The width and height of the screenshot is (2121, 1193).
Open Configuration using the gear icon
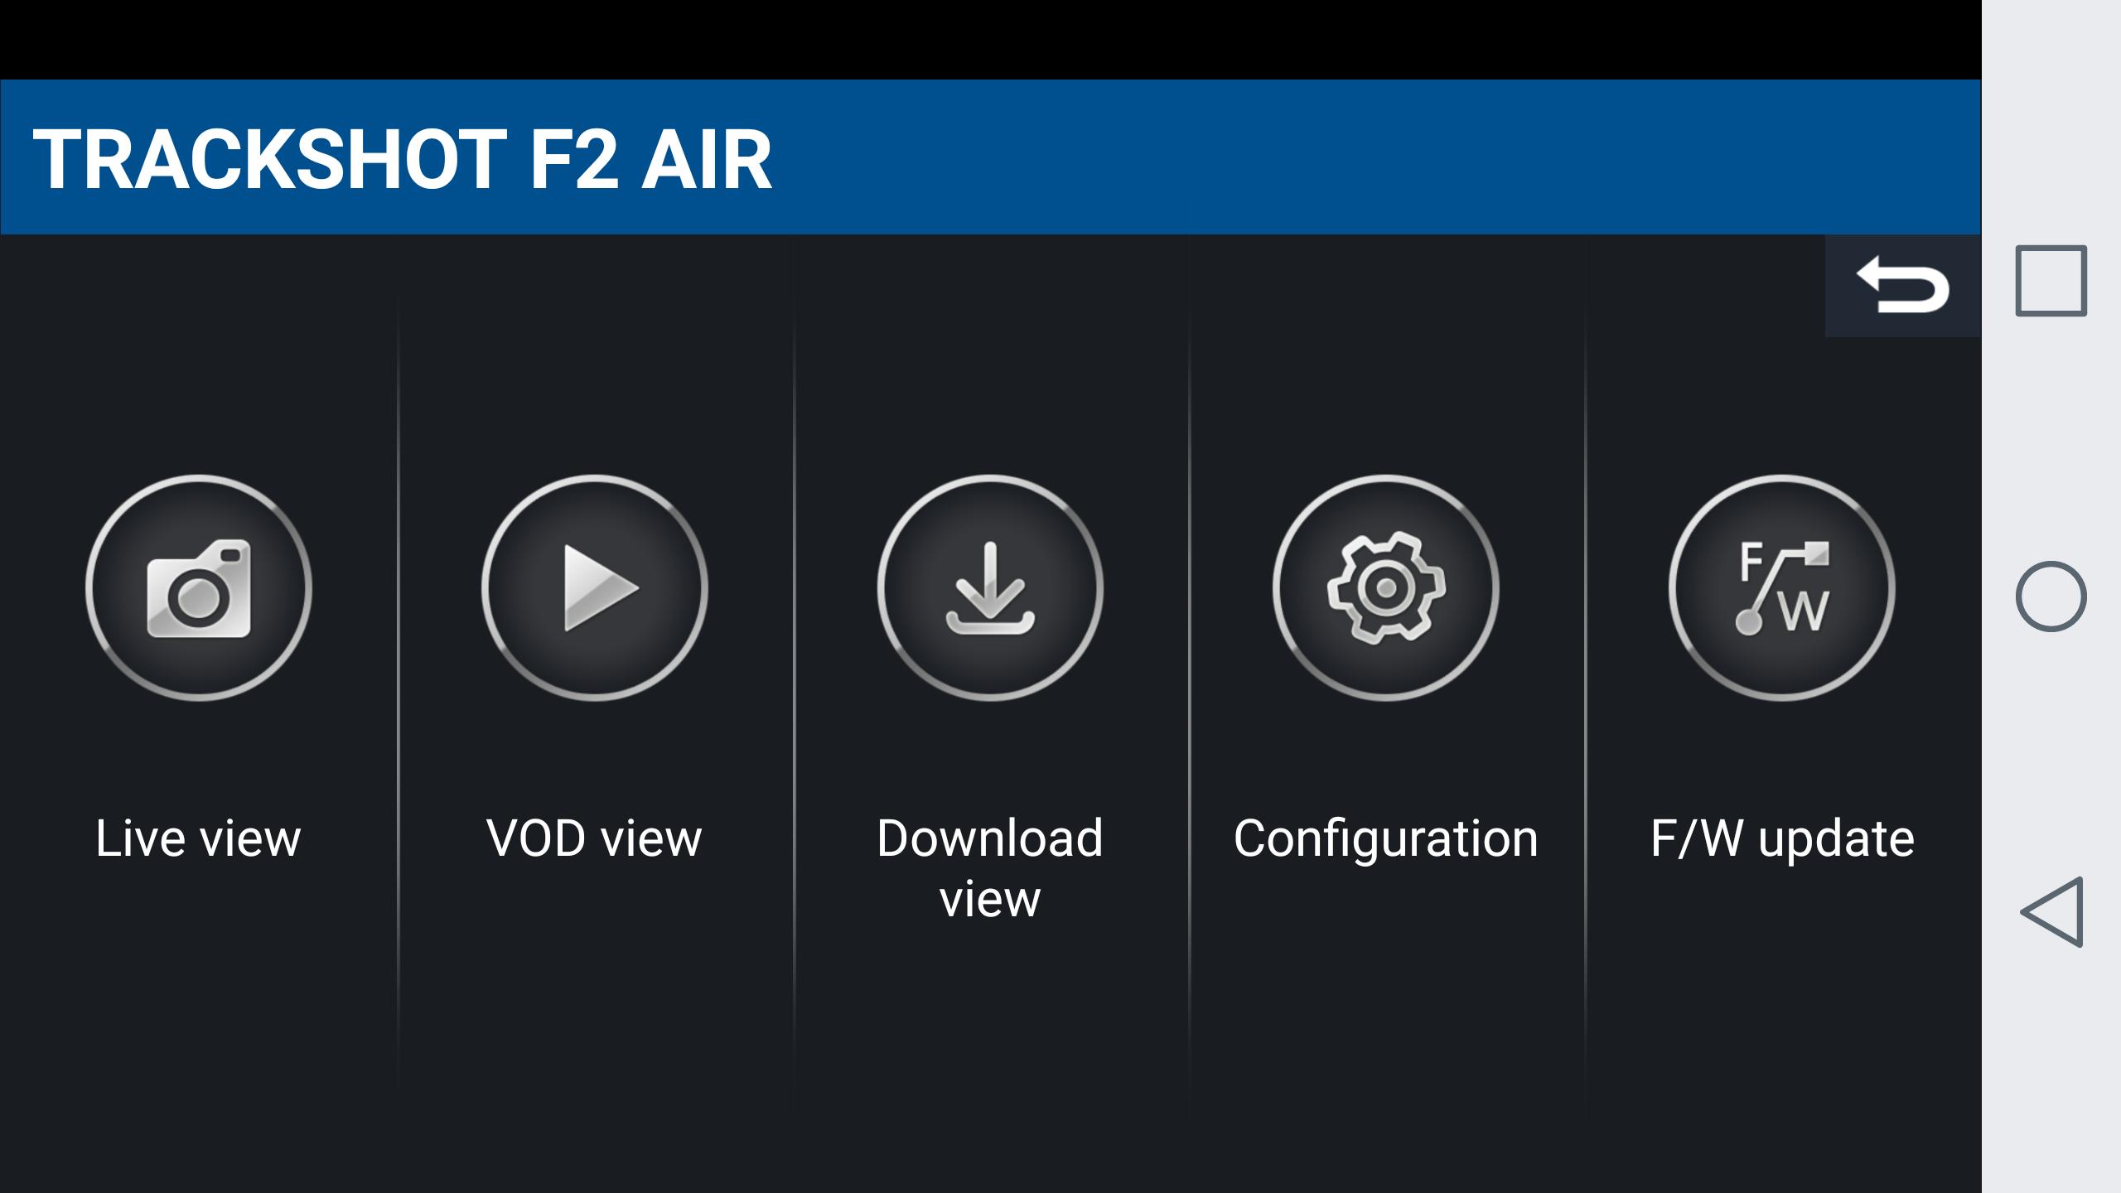click(x=1386, y=588)
